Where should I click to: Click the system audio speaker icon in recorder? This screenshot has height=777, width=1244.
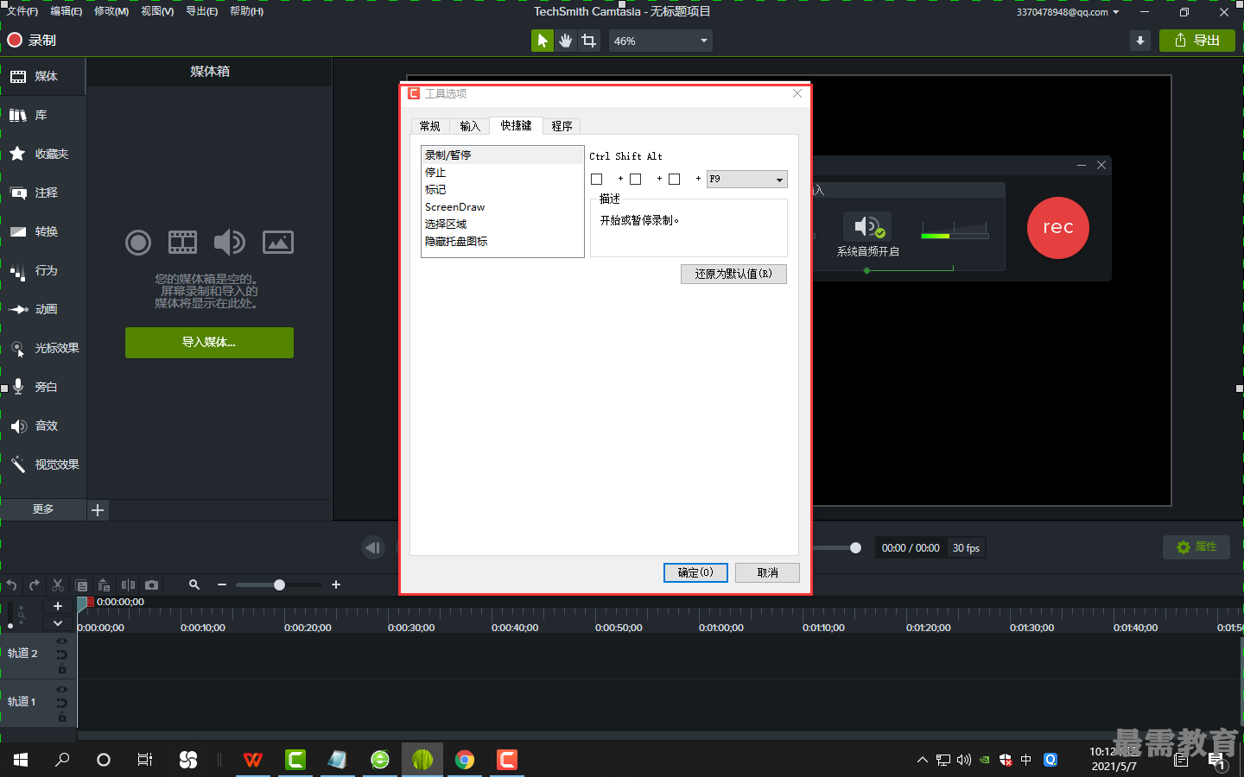[x=867, y=227]
